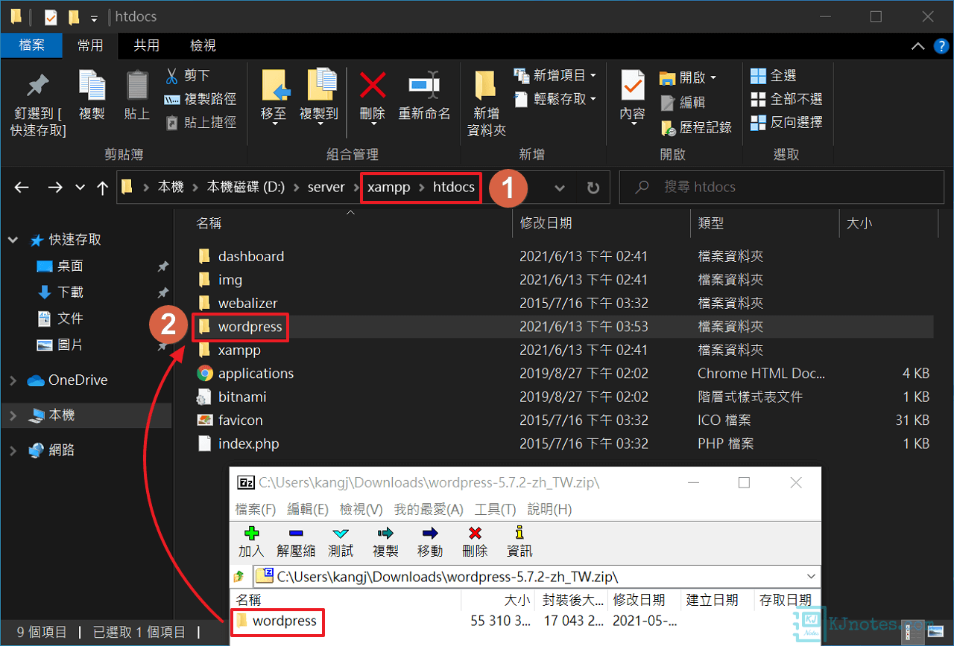Image resolution: width=954 pixels, height=646 pixels.
Task: Expand the OneDrive tree node
Action: [x=13, y=380]
